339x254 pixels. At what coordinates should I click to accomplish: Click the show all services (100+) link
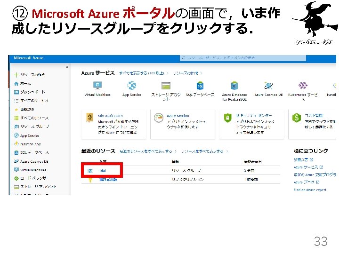(x=142, y=73)
